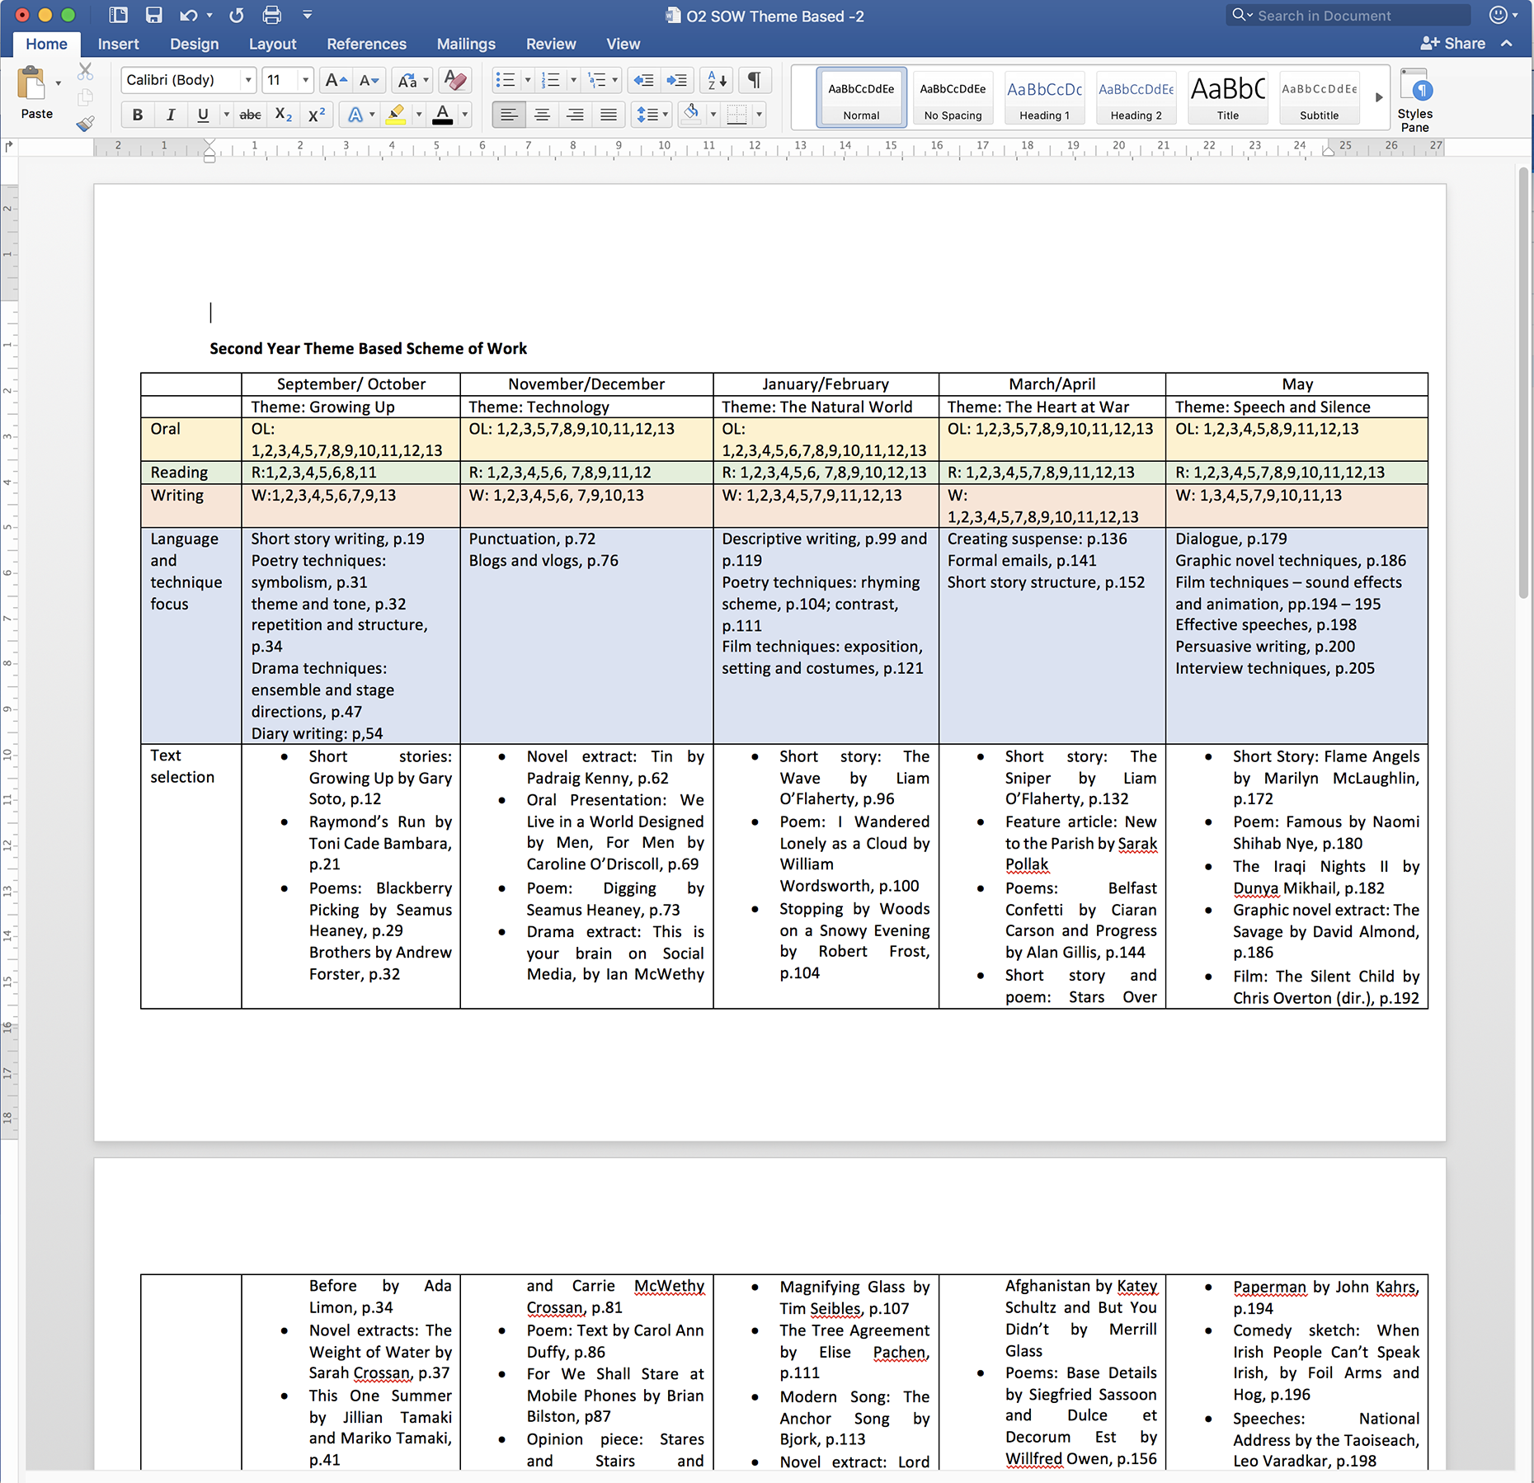Open the font color dropdown arrow

click(465, 115)
